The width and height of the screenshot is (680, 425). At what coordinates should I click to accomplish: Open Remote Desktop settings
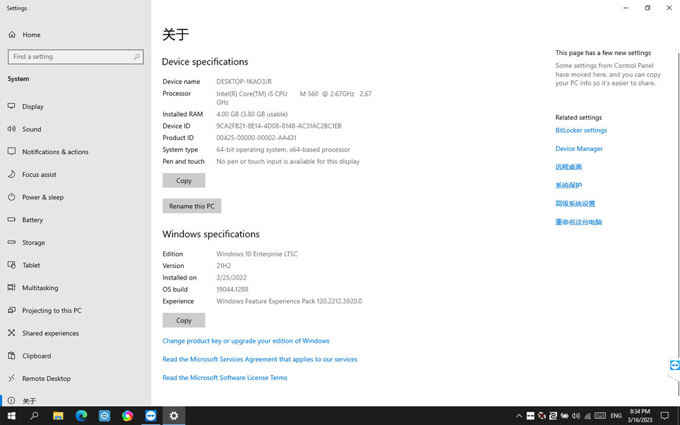[x=46, y=379]
